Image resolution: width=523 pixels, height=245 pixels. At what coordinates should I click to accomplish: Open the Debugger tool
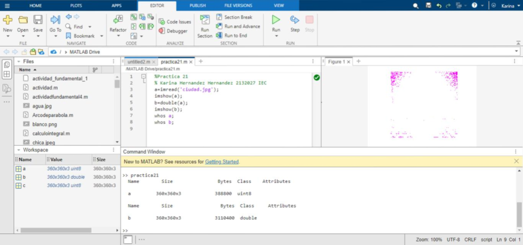click(173, 31)
